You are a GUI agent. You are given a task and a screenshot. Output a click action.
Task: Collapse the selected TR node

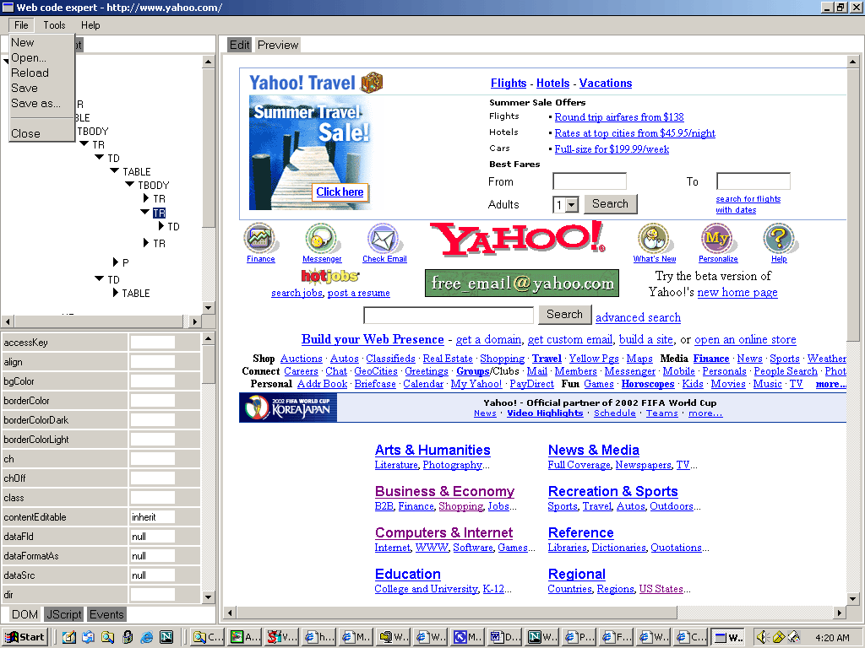pos(145,212)
